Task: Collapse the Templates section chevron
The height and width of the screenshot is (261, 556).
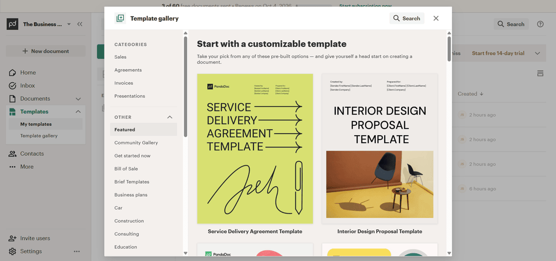Action: [78, 112]
